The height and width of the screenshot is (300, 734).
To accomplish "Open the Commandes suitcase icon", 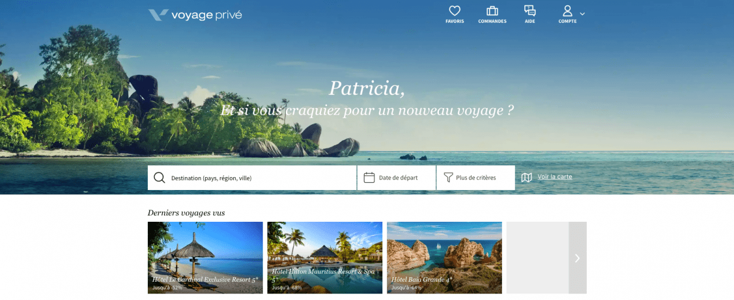I will pos(492,11).
